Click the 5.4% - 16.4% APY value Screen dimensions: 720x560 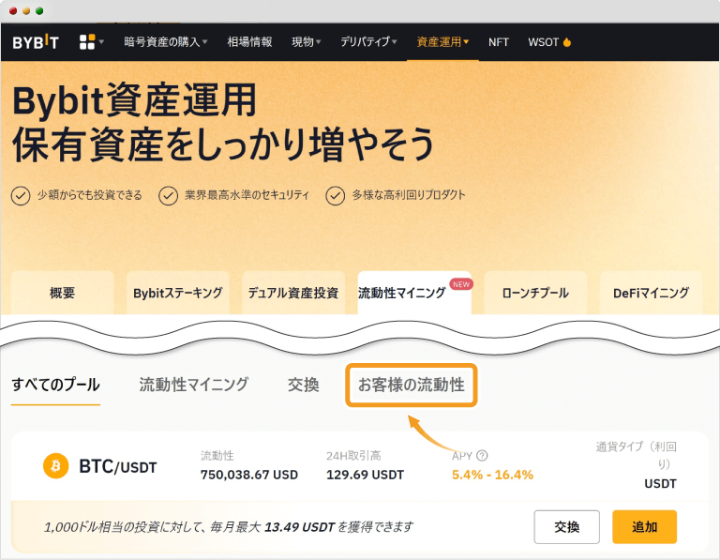tap(493, 475)
